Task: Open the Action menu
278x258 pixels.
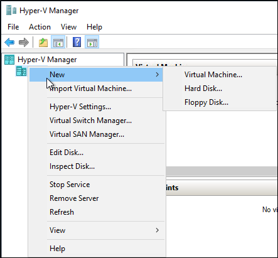Action: coord(40,27)
